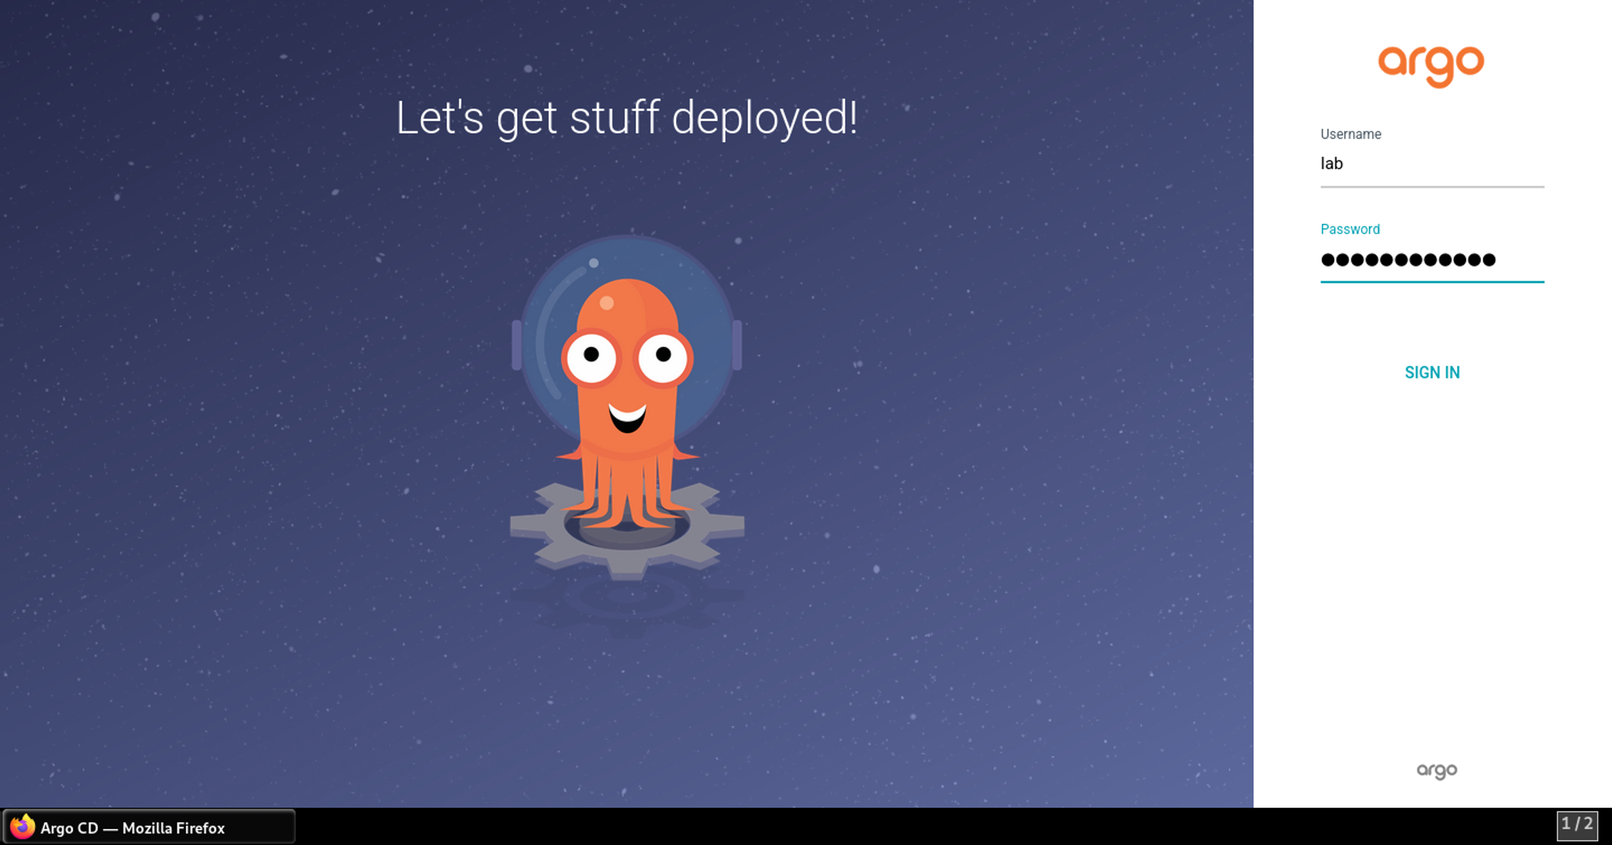Click the SIGN IN button
This screenshot has width=1612, height=845.
tap(1432, 373)
